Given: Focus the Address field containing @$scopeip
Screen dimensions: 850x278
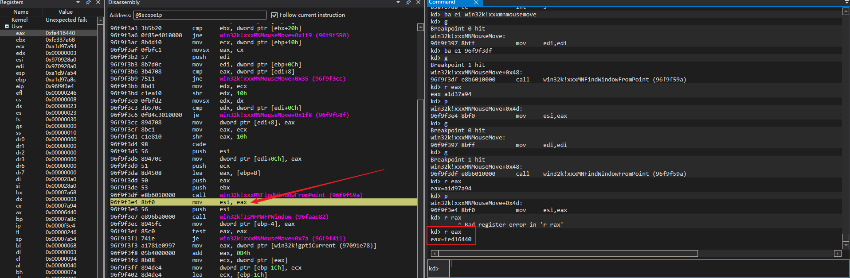Looking at the screenshot, I should 200,15.
